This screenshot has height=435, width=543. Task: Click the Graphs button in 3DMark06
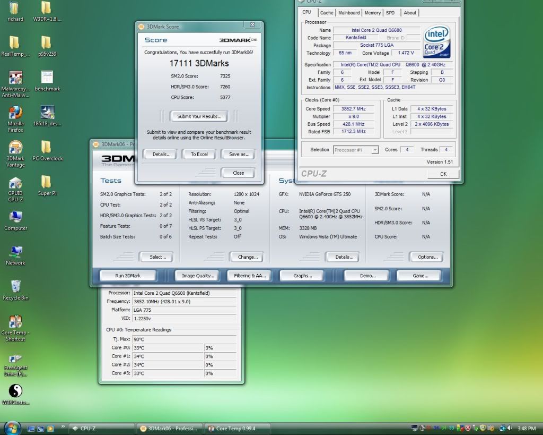tap(302, 276)
